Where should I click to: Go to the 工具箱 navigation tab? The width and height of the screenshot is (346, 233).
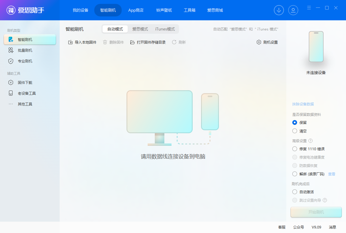tap(189, 10)
